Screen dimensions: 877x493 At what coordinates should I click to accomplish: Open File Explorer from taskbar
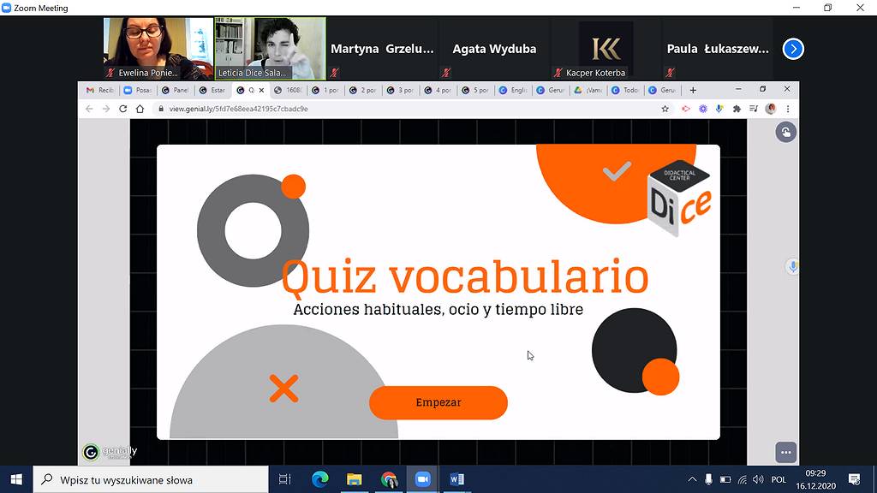point(354,479)
